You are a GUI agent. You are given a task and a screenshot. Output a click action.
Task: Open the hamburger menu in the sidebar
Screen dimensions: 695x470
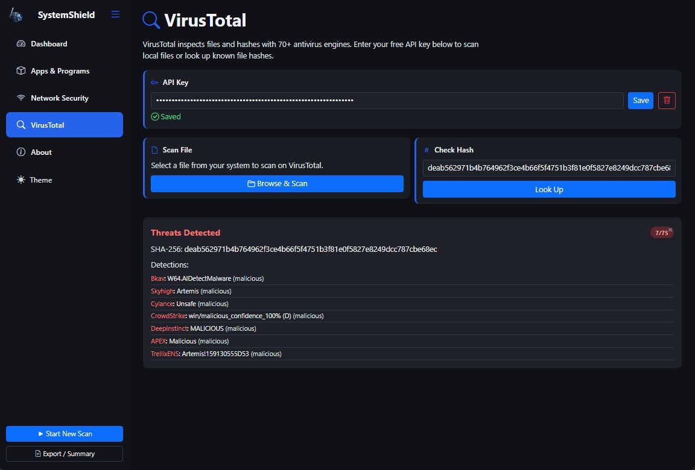pos(115,14)
